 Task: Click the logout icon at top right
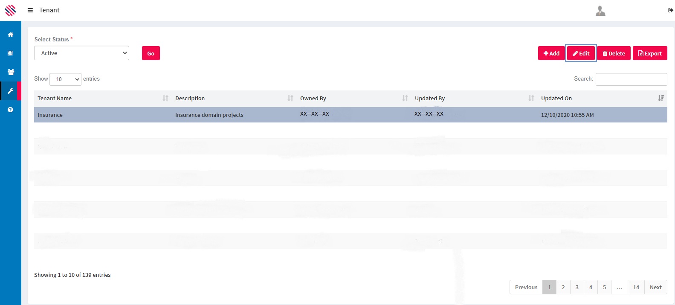[670, 10]
